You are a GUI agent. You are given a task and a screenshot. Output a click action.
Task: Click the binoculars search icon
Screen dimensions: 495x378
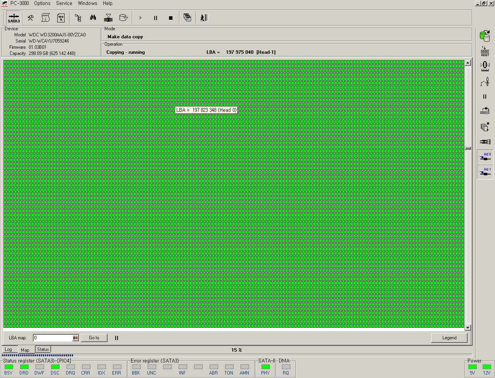tap(93, 18)
